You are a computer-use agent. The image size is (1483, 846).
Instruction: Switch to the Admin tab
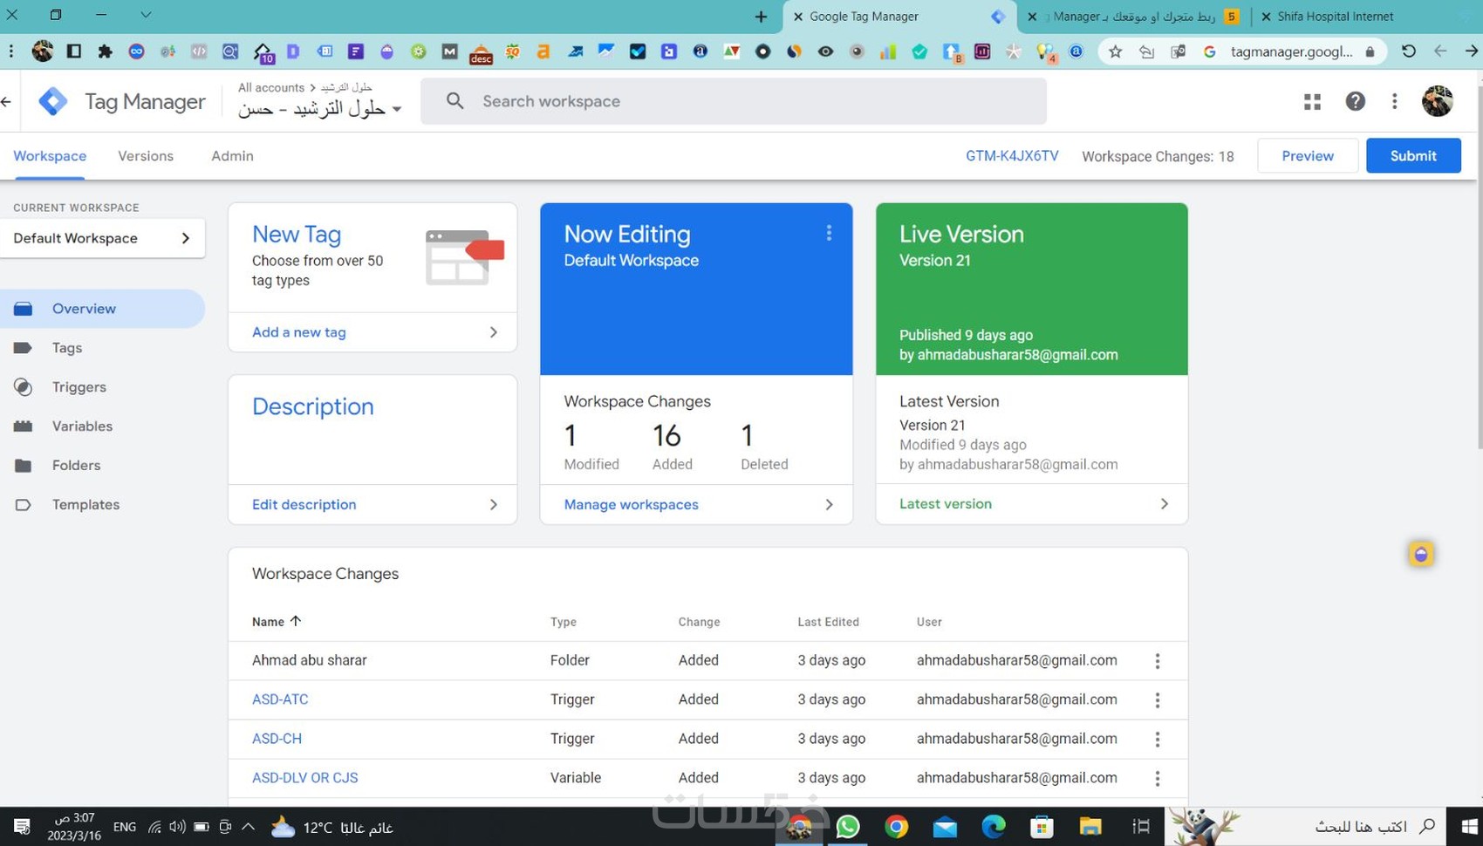232,156
